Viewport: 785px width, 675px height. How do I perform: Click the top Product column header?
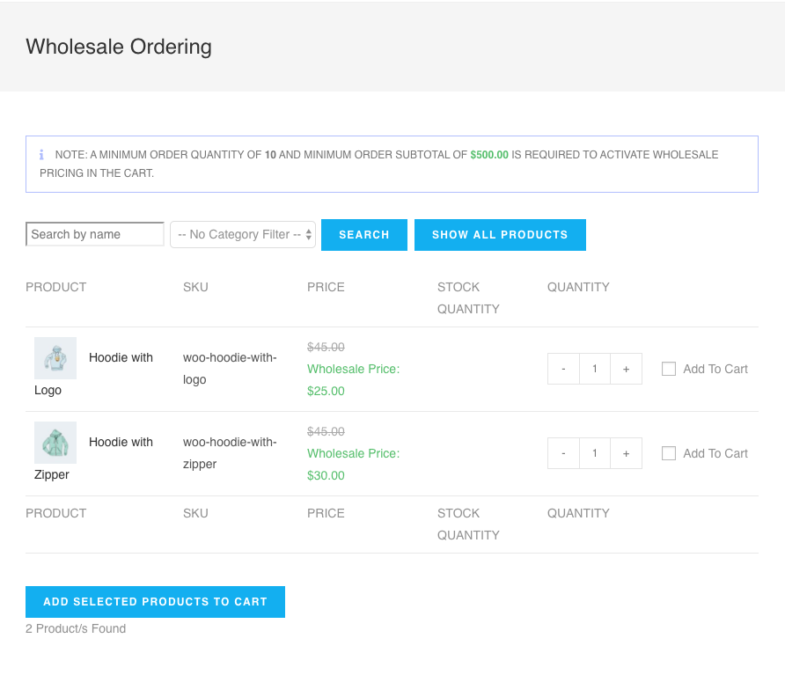coord(56,287)
